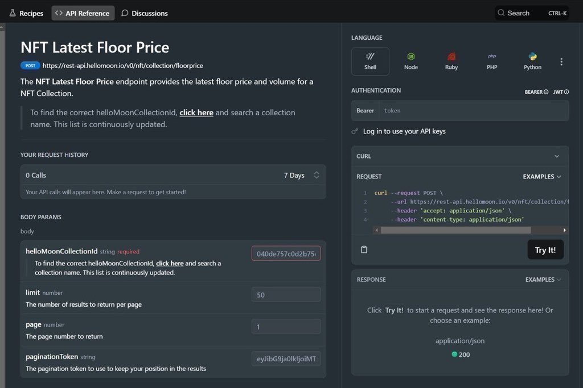Image resolution: width=583 pixels, height=388 pixels.
Task: Copy the curl request with clipboard icon
Action: (x=364, y=249)
